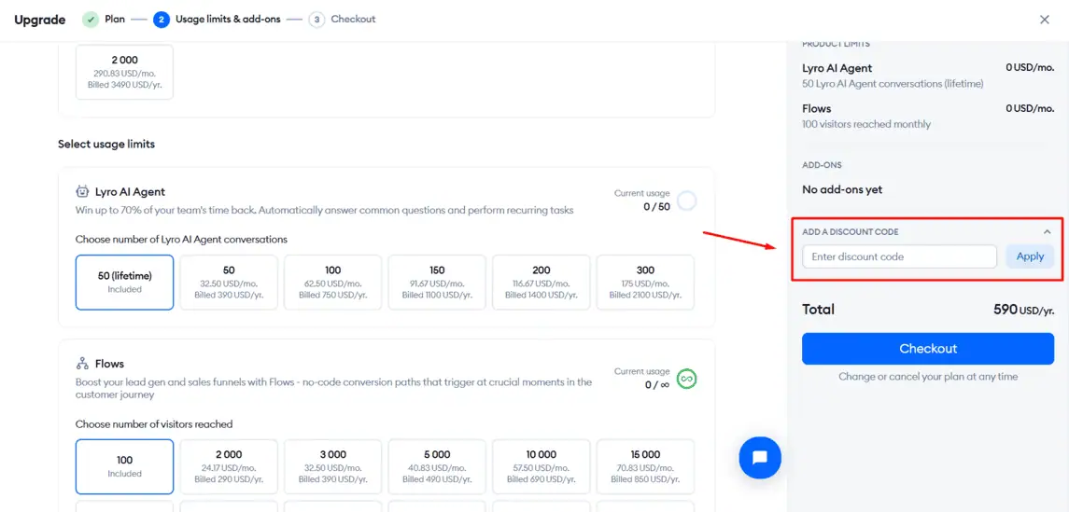The width and height of the screenshot is (1069, 512).
Task: Click the Select usage limits heading
Action: pyautogui.click(x=106, y=145)
